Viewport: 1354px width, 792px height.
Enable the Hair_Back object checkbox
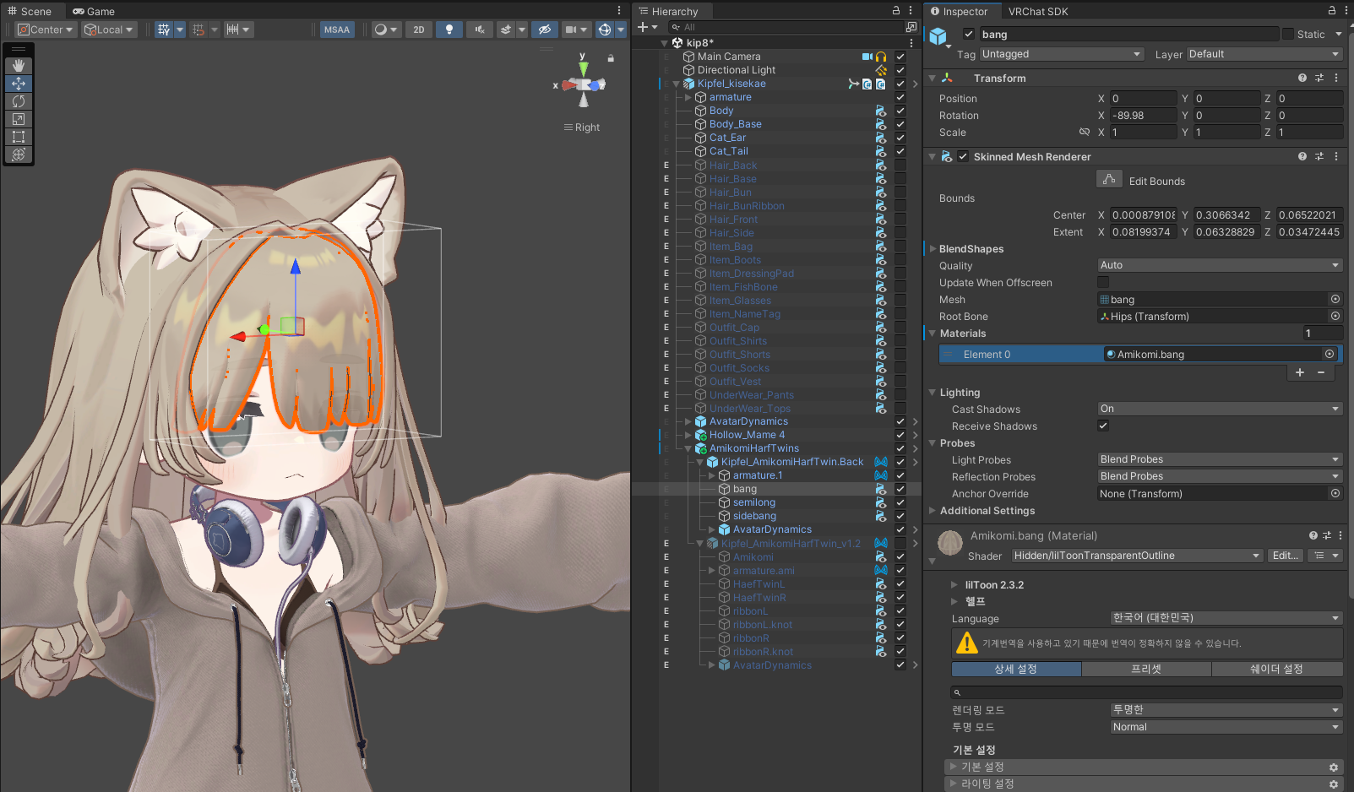click(x=900, y=165)
